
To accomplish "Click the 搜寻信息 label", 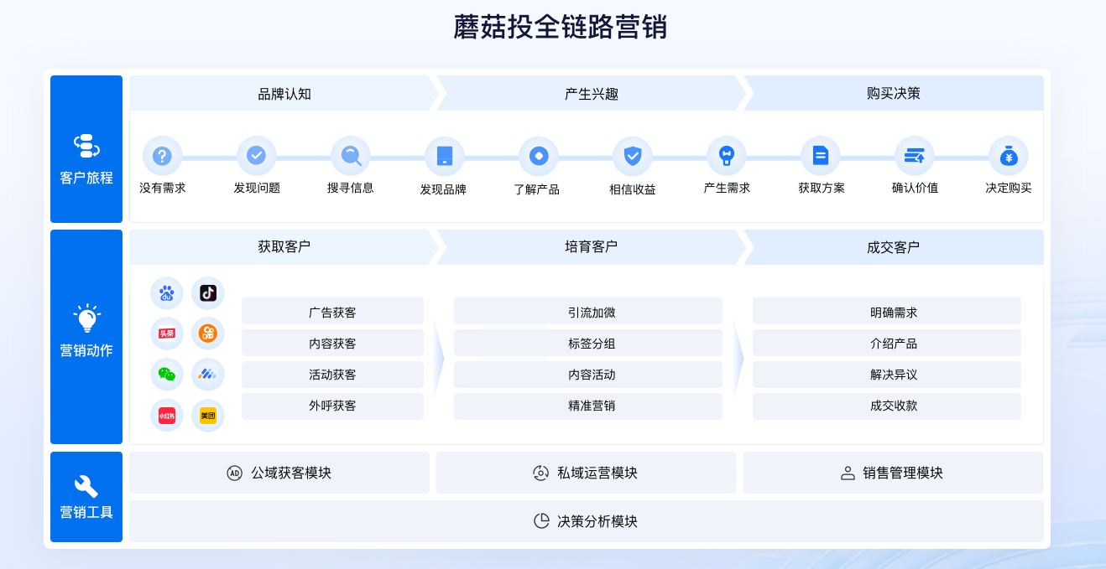I will pyautogui.click(x=351, y=188).
